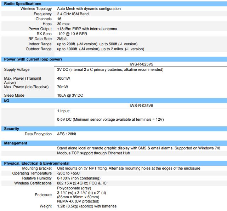This screenshot has height=211, width=227.
Task: Click the IWS-R-025V5 column heading under Power
Action: pos(141,64)
